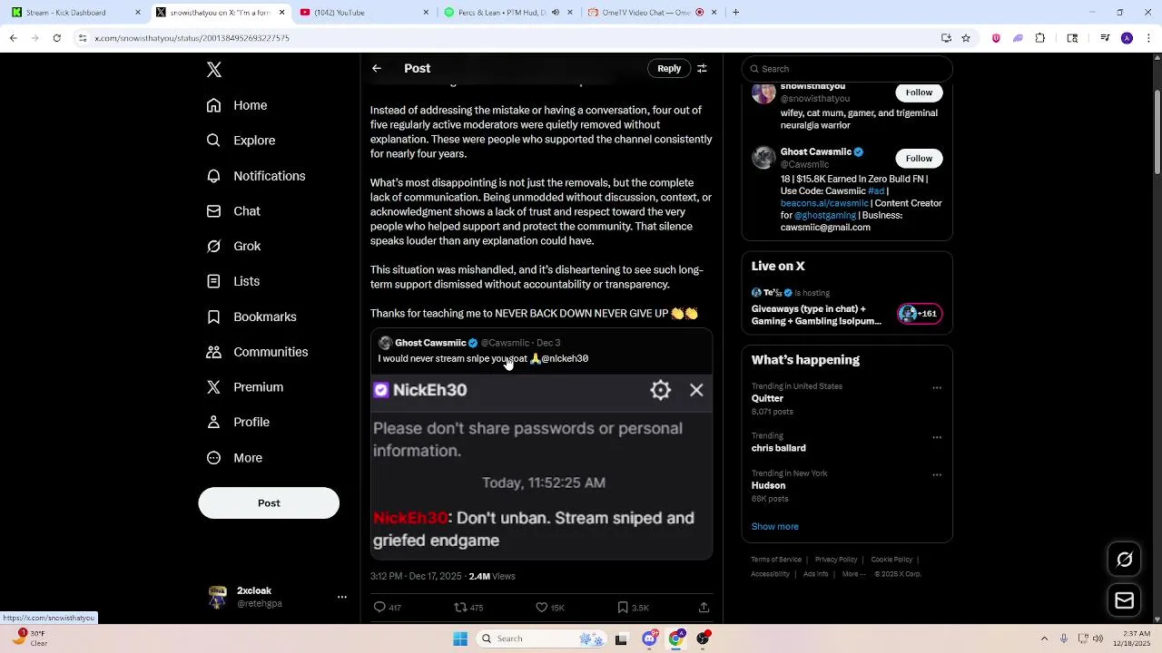Click the share post icon
This screenshot has height=653, width=1162.
tap(704, 608)
